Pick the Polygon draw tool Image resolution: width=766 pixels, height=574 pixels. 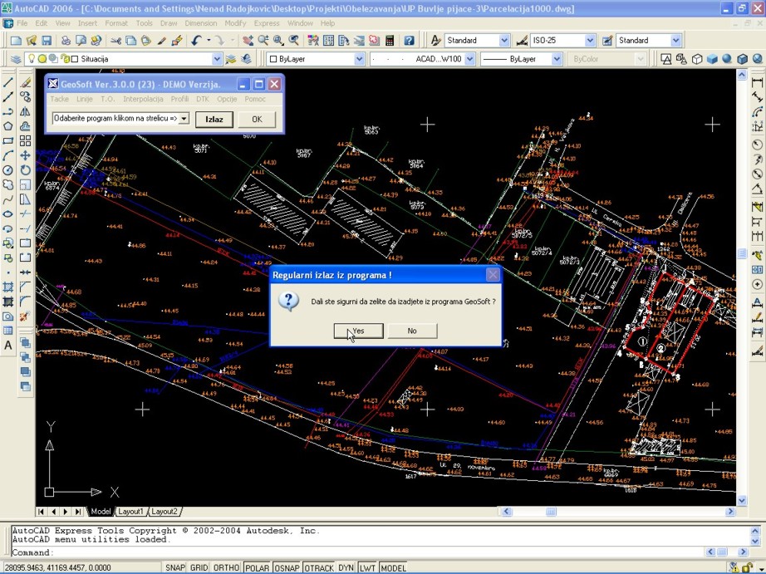8,126
